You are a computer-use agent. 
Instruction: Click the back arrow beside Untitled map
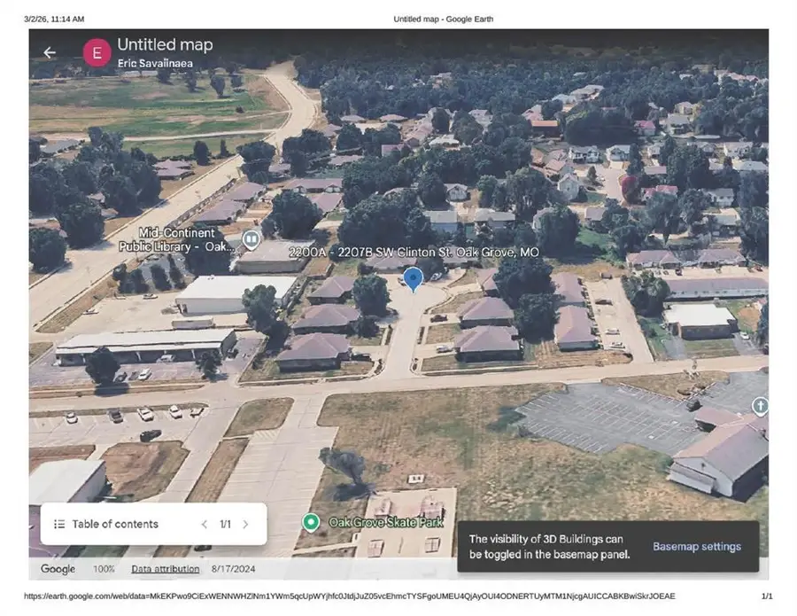(x=50, y=52)
